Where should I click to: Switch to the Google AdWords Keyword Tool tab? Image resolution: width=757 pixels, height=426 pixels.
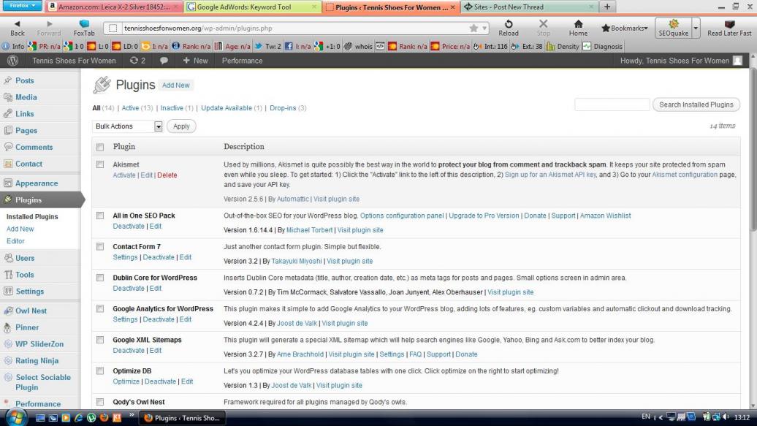click(253, 7)
